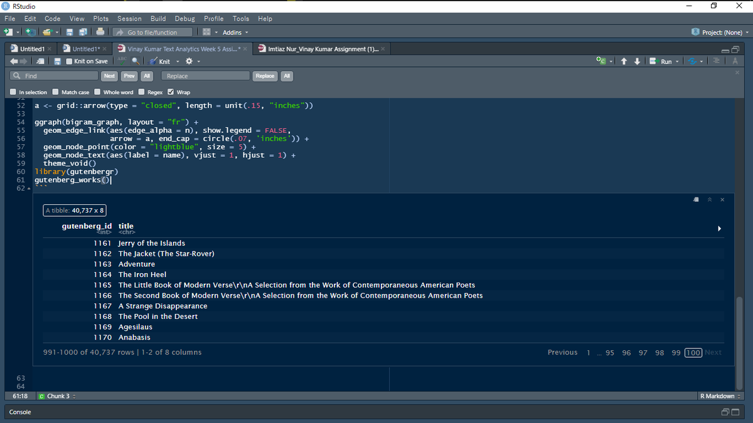Go to previous chunk up arrow
Viewport: 753px width, 423px height.
click(x=625, y=61)
